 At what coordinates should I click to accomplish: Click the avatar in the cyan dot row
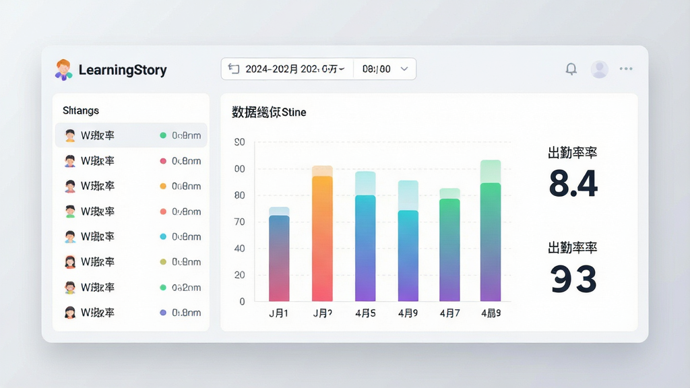pos(70,236)
